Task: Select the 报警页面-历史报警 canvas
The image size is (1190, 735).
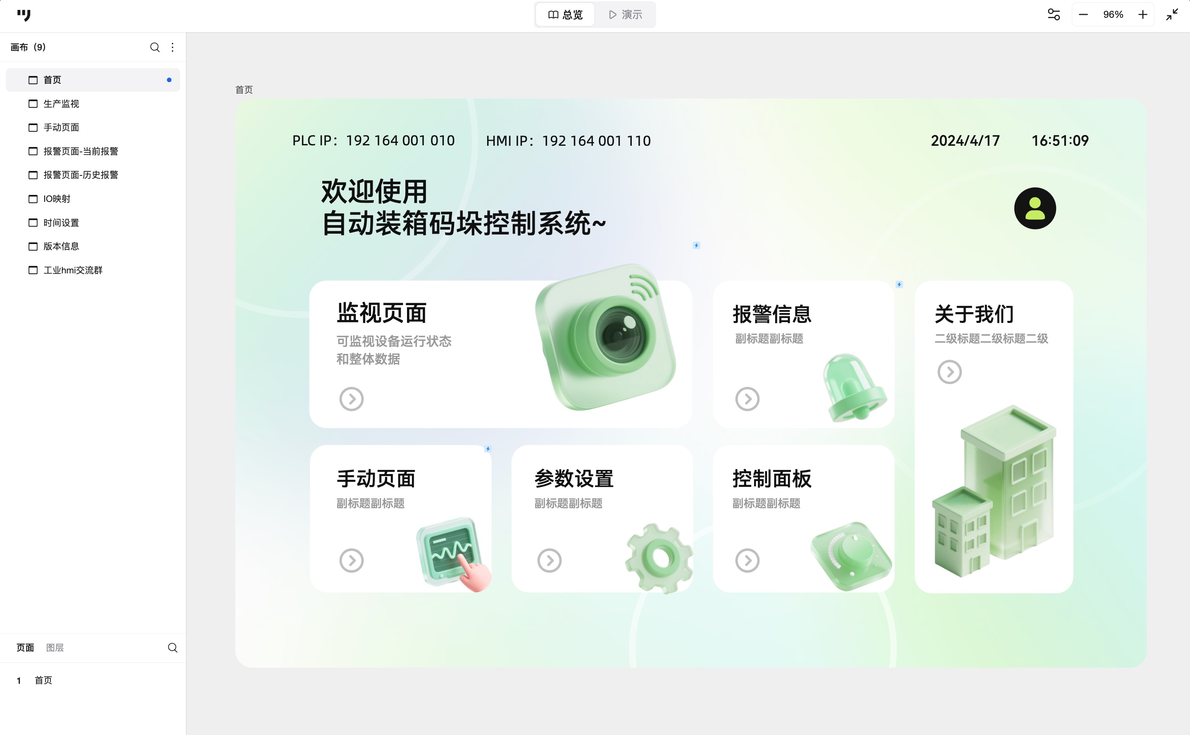Action: (x=93, y=175)
